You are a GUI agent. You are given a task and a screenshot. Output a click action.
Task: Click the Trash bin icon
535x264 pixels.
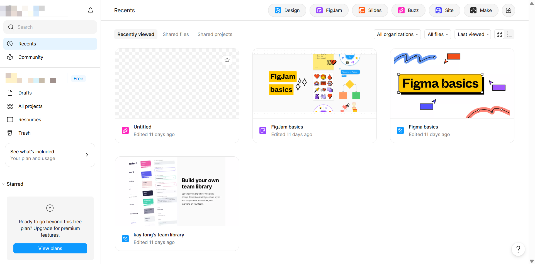(10, 133)
